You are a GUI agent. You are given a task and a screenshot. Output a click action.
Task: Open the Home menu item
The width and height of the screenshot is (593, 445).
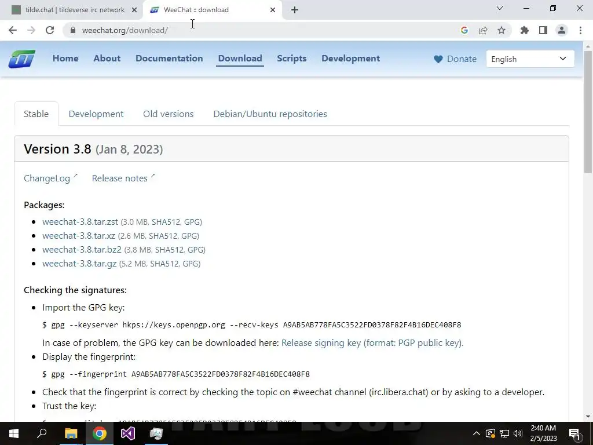click(65, 59)
